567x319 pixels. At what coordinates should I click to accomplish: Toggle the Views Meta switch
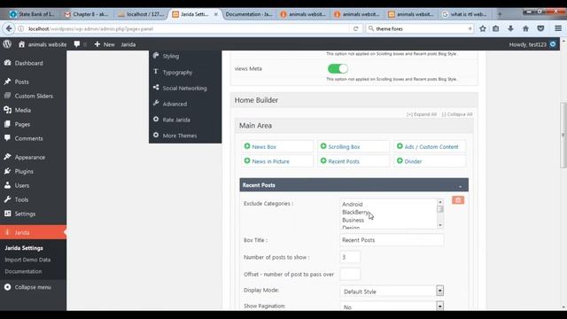pyautogui.click(x=338, y=69)
